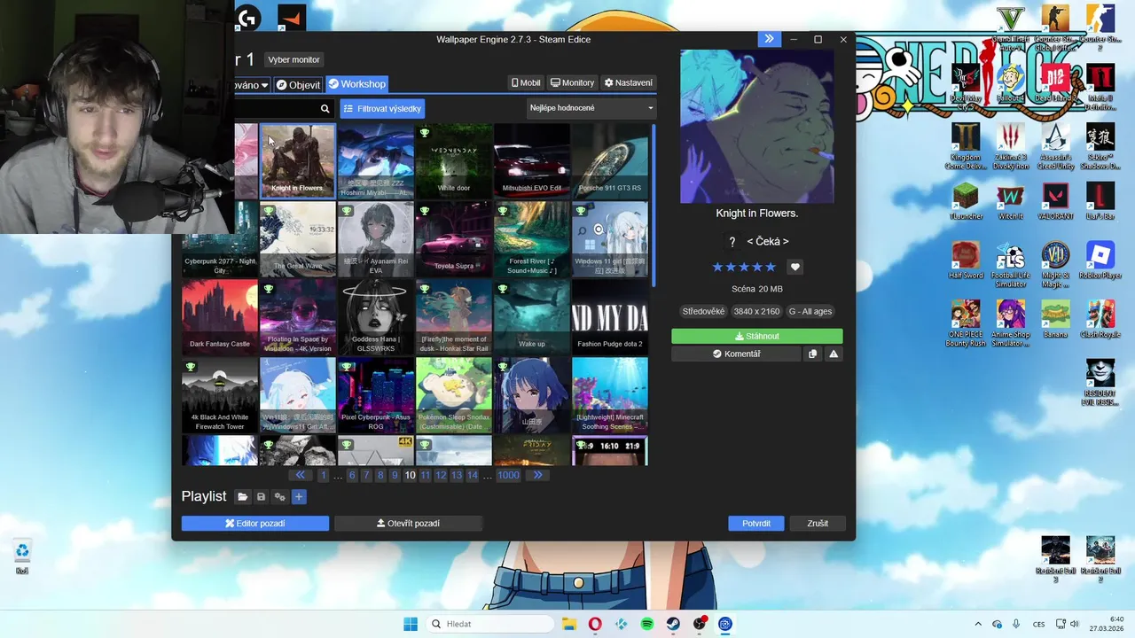Cancel with the Zrušit button
Viewport: 1135px width, 638px height.
818,524
